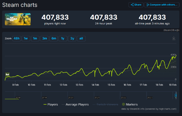
Task: Set zoom range to 1w
Action: (x=26, y=38)
